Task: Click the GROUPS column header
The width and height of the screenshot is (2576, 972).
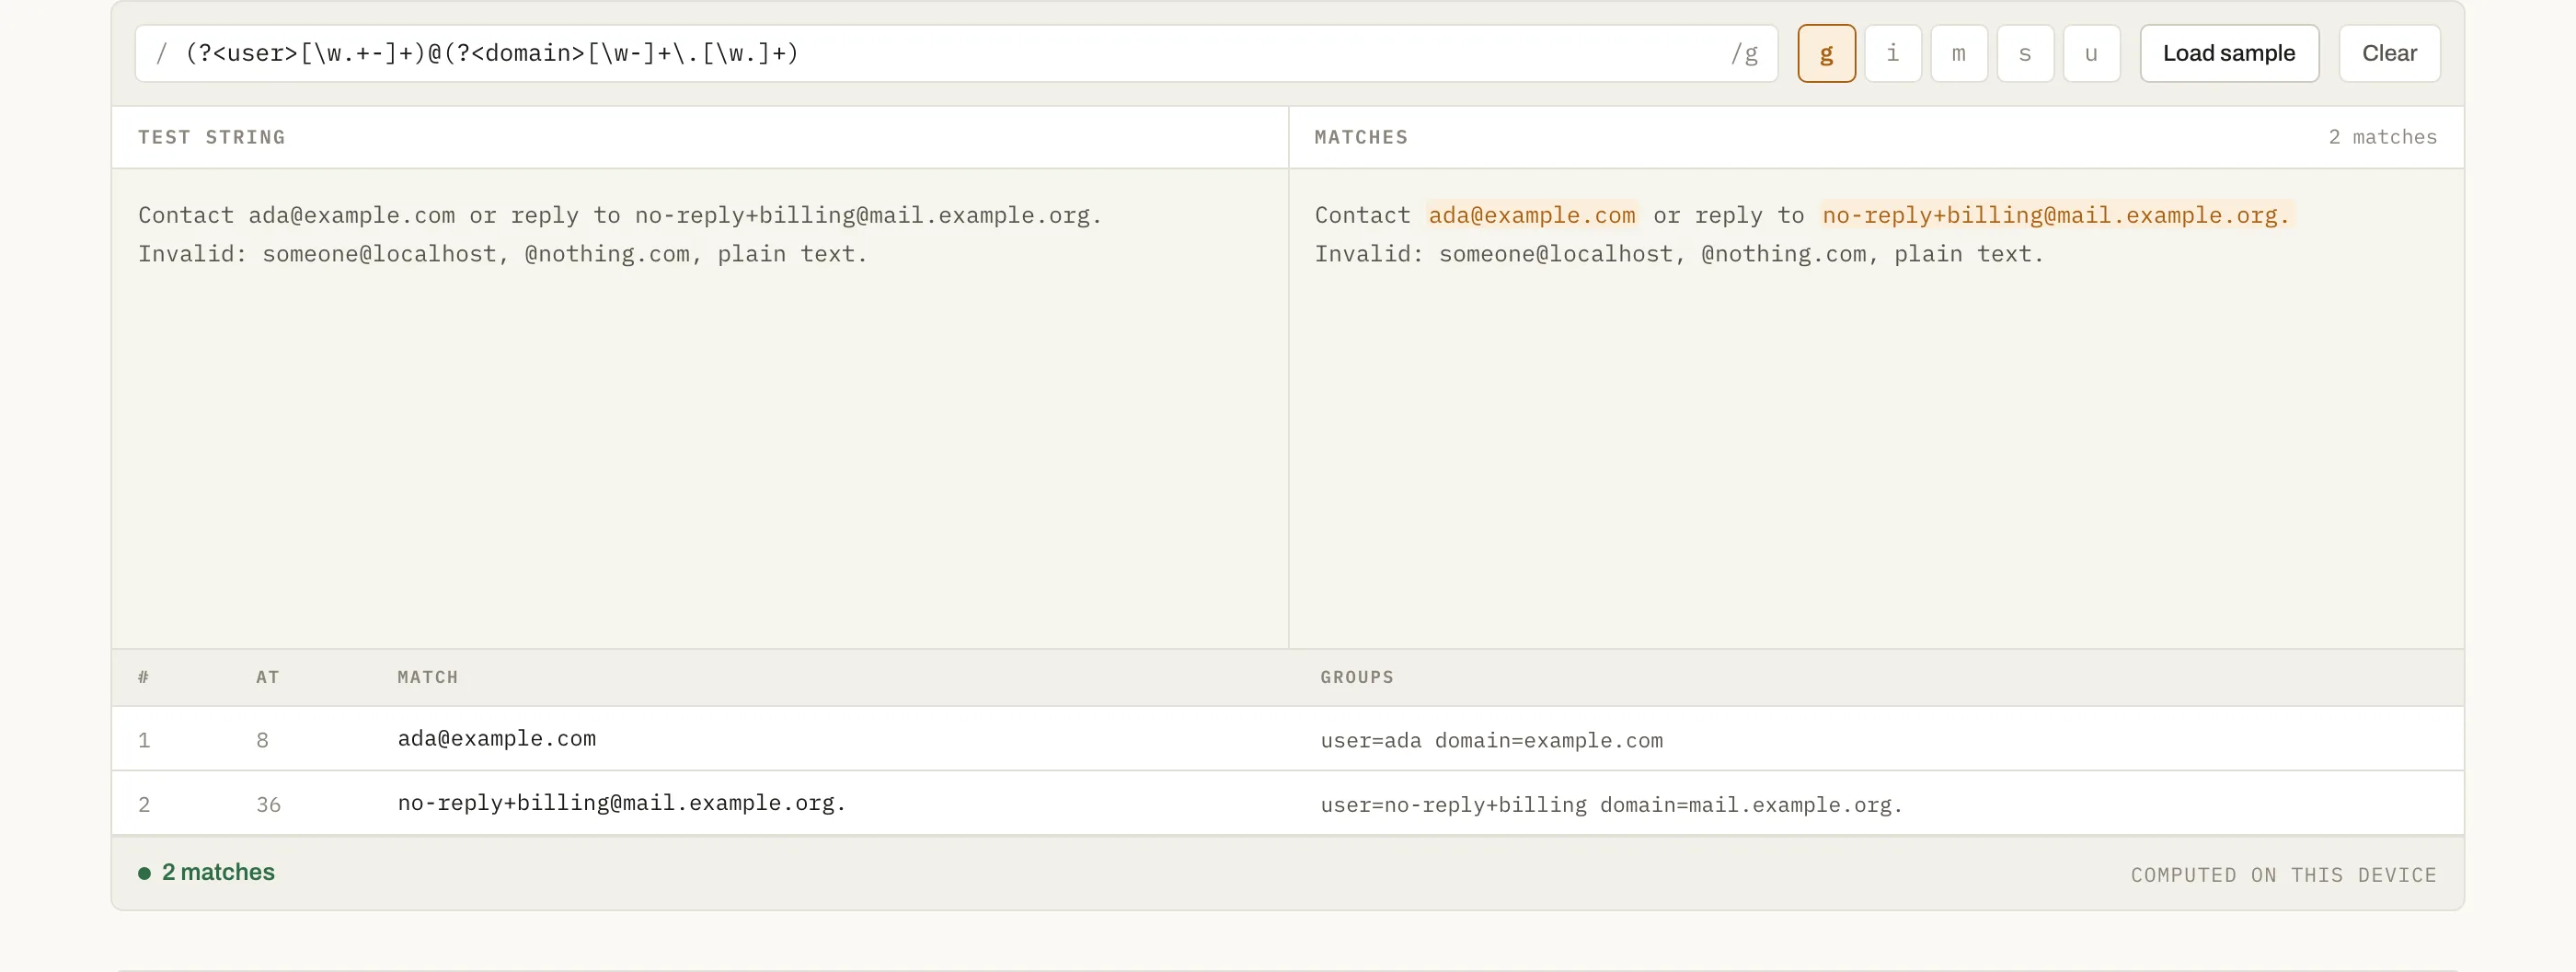Action: [1356, 677]
